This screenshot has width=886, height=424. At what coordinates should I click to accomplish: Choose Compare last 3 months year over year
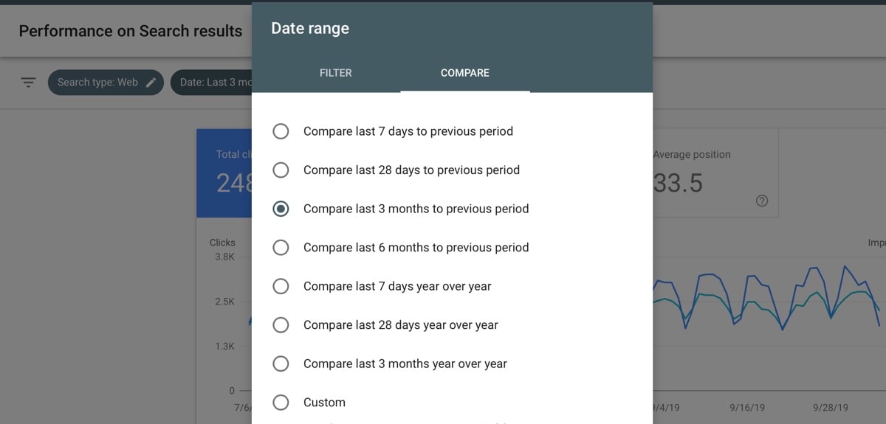281,364
